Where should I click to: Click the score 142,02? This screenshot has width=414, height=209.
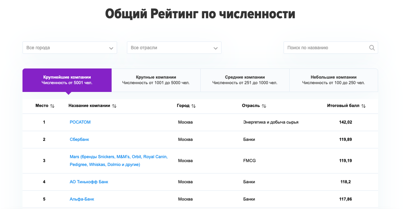[345, 122]
